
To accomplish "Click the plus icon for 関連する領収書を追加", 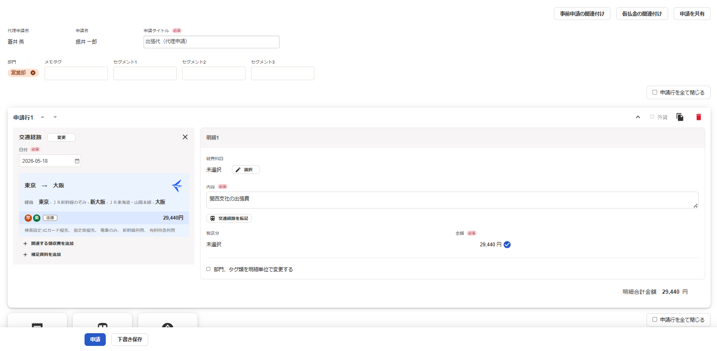I will pos(25,244).
